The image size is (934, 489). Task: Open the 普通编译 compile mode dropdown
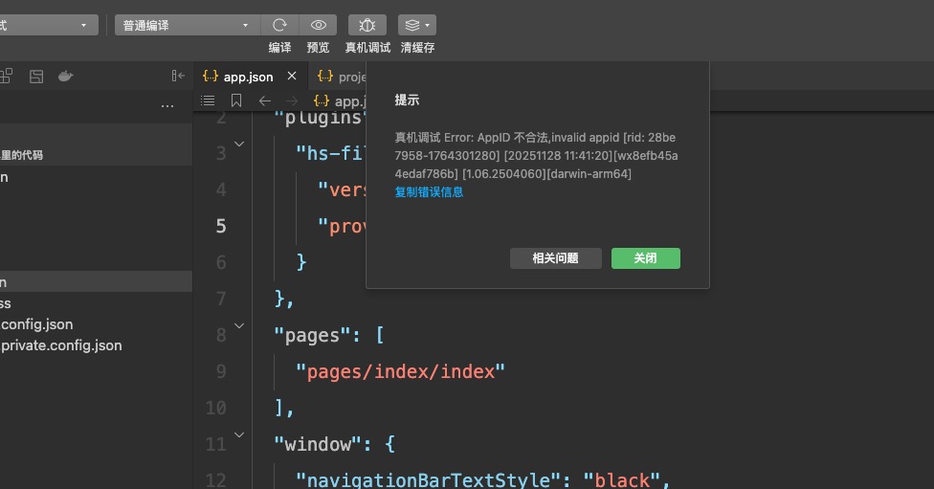pyautogui.click(x=187, y=25)
